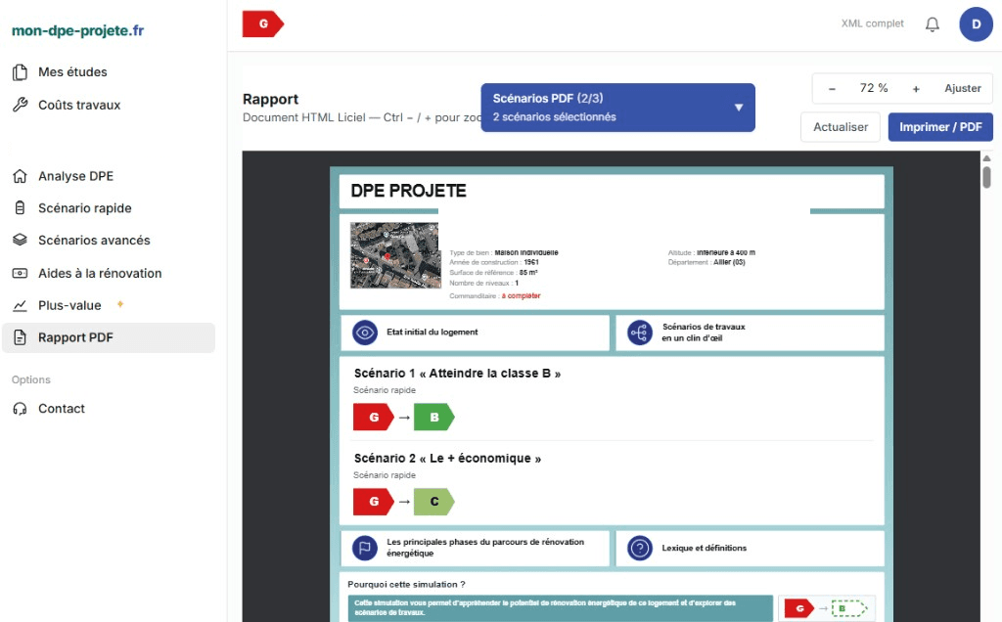The width and height of the screenshot is (1002, 622).
Task: Click the Scénarios de travaux branching icon
Action: [x=640, y=333]
